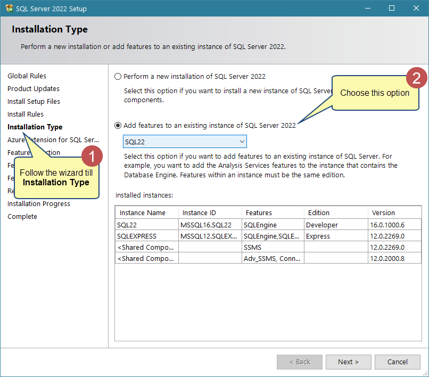Select the SQL22 instance name cell
This screenshot has width=429, height=377.
point(147,225)
